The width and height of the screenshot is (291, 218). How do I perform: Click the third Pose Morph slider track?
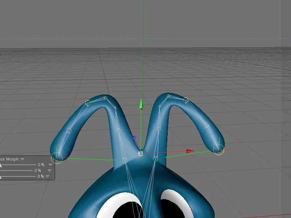click(x=18, y=176)
